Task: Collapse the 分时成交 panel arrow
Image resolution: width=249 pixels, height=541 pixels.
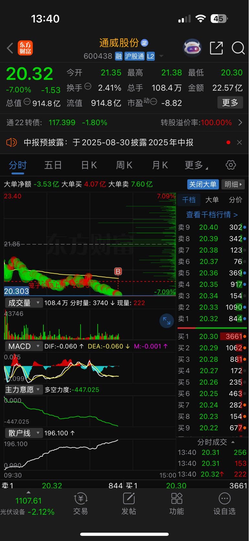Action: click(233, 442)
